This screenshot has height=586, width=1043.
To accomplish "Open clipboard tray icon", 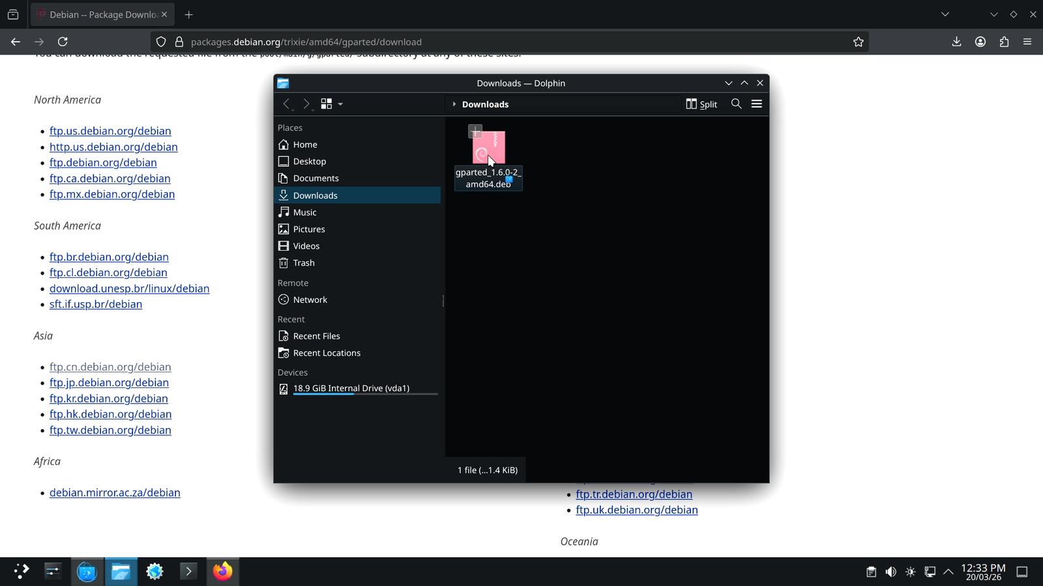I will tap(871, 572).
